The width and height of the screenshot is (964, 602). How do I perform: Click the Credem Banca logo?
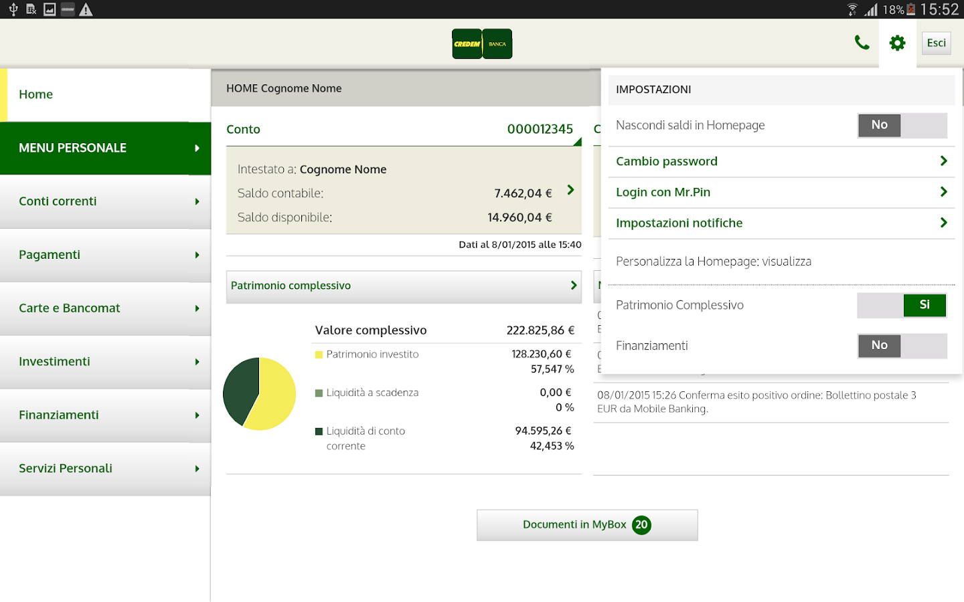tap(482, 44)
